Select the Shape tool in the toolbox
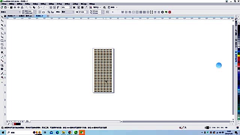Image resolution: width=240 pixels, height=135 pixels. [x=2, y=21]
